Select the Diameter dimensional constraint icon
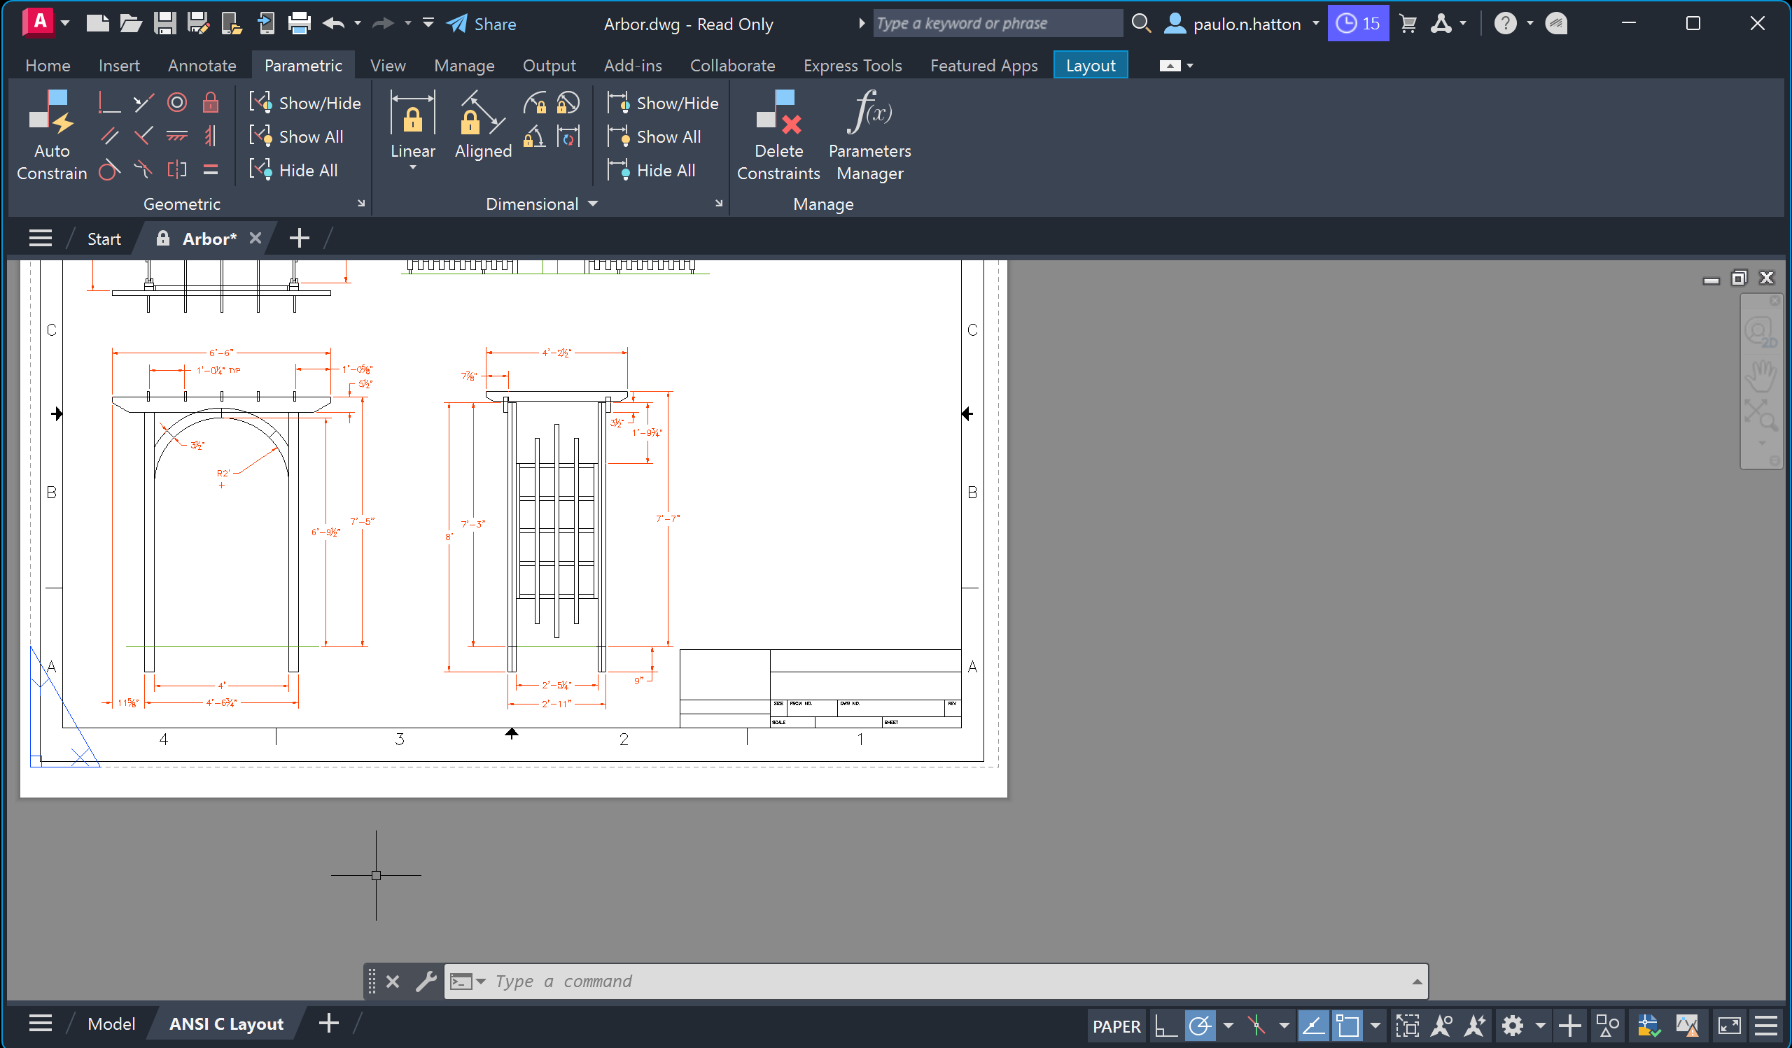 click(568, 104)
